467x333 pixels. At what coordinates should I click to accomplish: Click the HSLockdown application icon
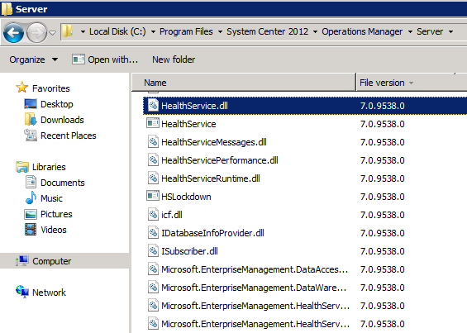(x=153, y=196)
